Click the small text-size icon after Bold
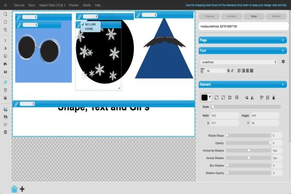291x194 pixels. [x=232, y=71]
